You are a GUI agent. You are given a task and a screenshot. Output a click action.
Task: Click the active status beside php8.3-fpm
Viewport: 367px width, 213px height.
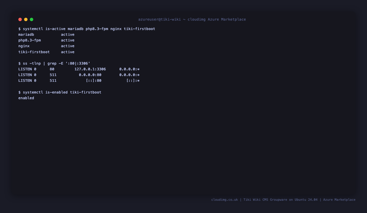(68, 40)
